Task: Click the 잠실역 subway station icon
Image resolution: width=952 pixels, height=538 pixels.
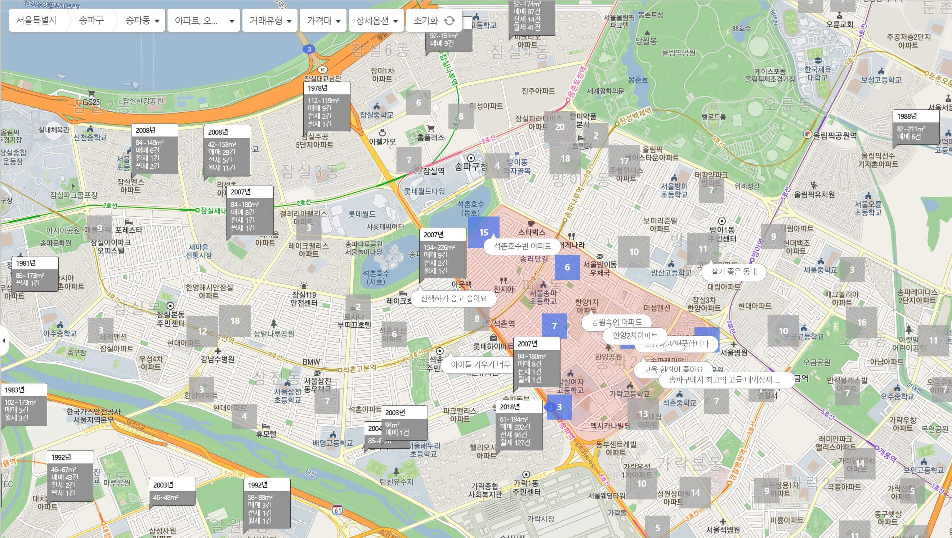Action: coord(417,170)
